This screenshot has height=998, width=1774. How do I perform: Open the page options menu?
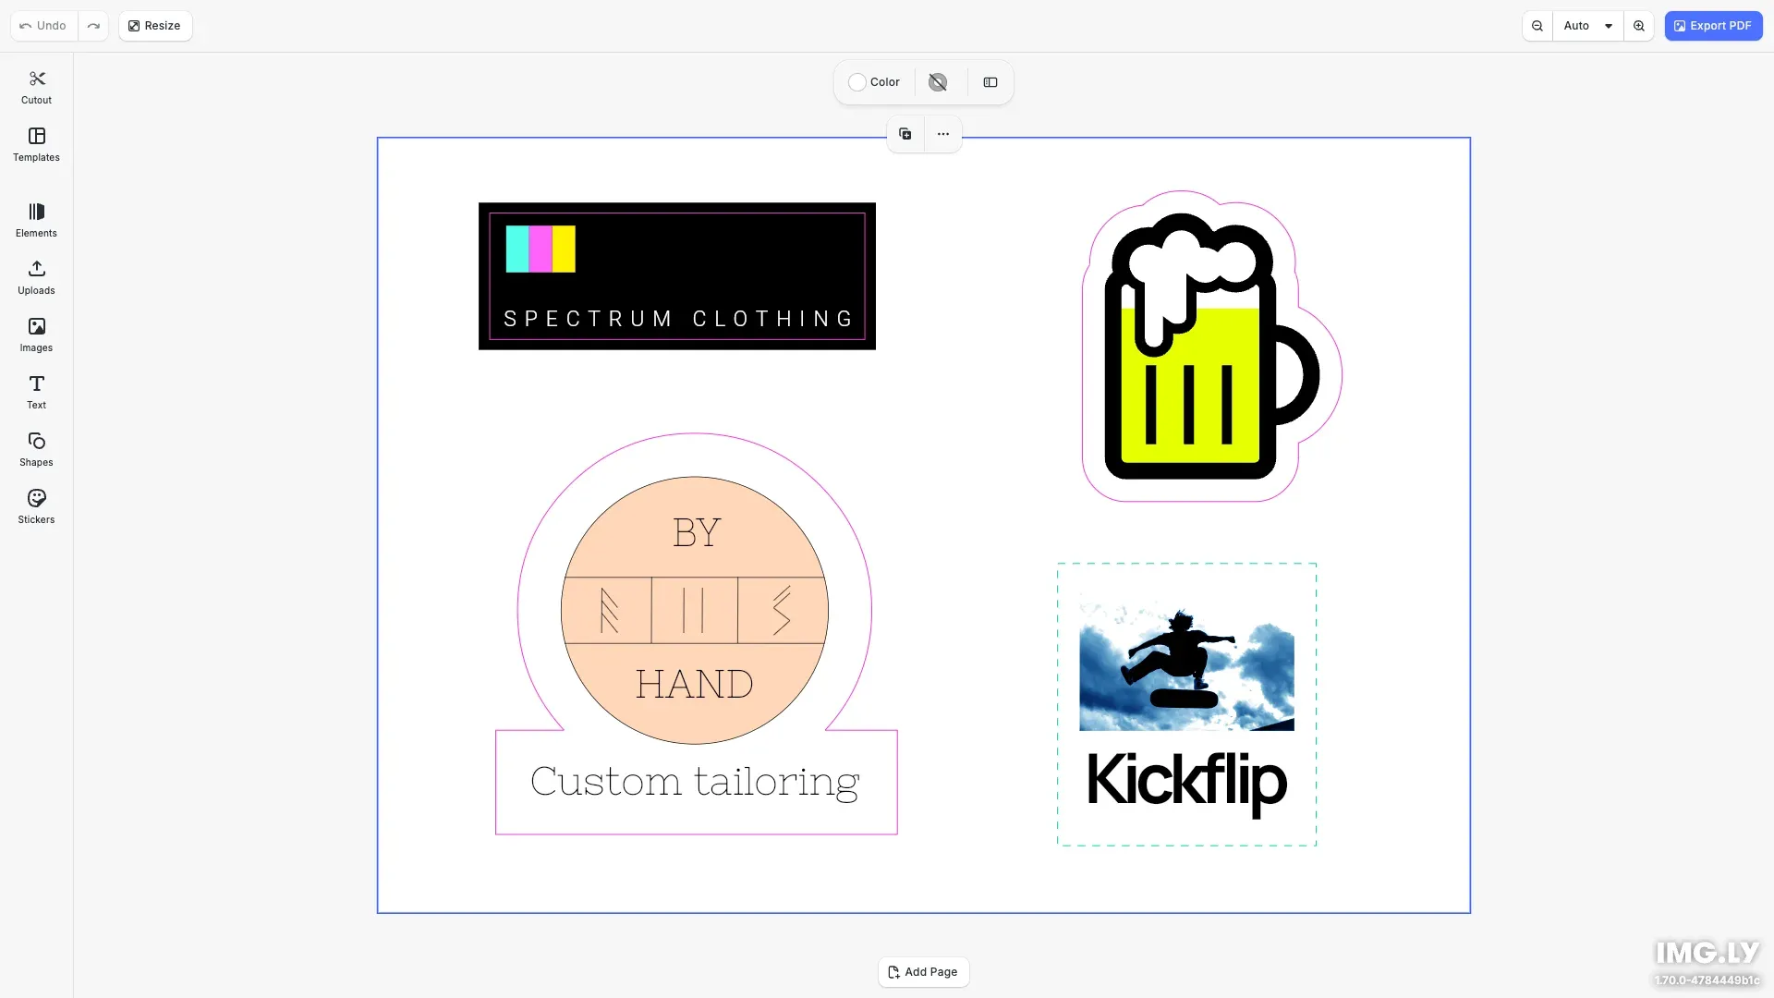point(942,134)
